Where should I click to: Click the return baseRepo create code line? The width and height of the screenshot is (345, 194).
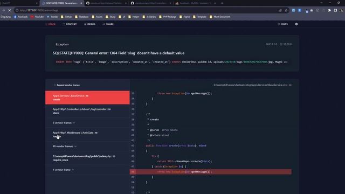pos(184,161)
